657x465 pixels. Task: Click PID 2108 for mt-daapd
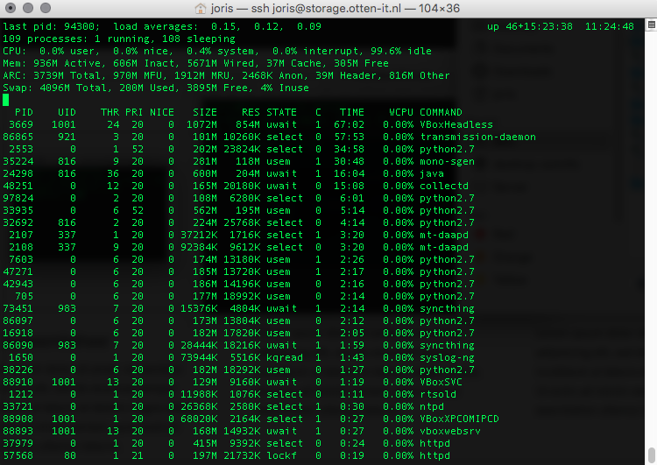click(21, 247)
